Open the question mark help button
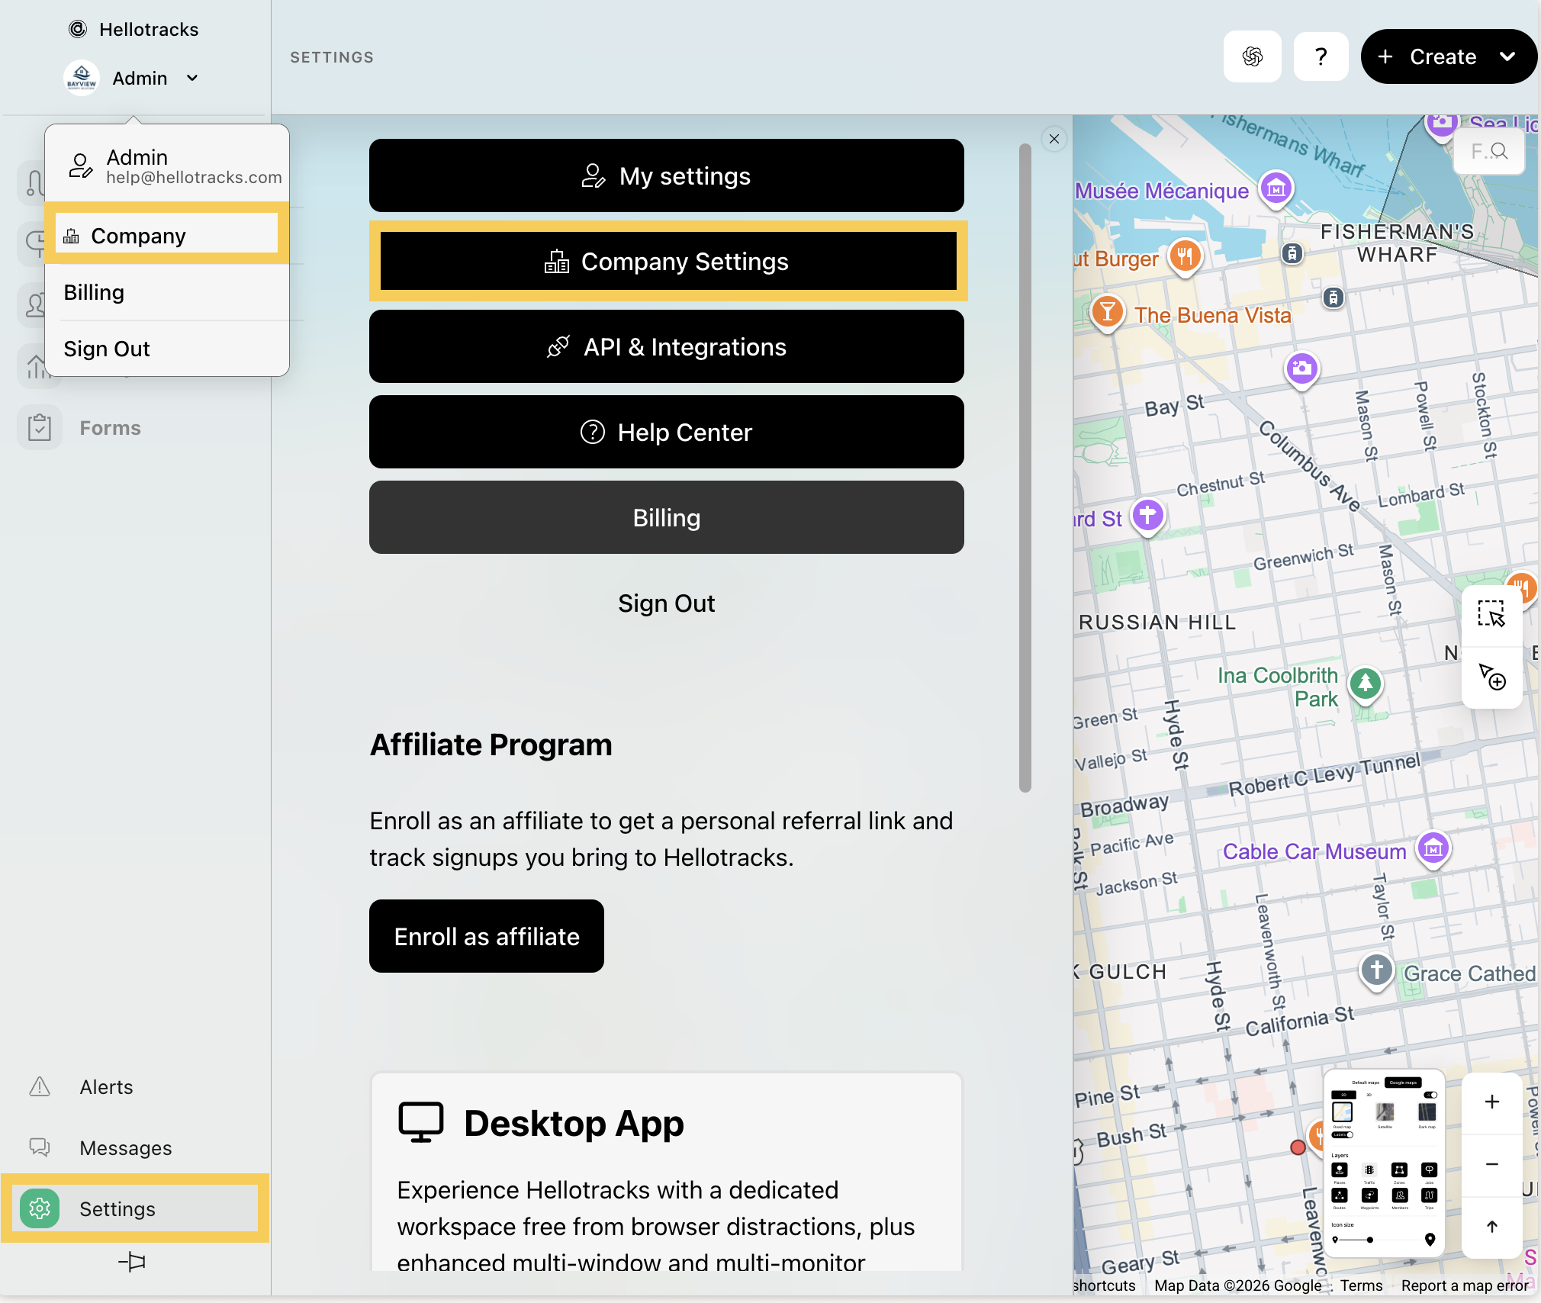 (1321, 56)
